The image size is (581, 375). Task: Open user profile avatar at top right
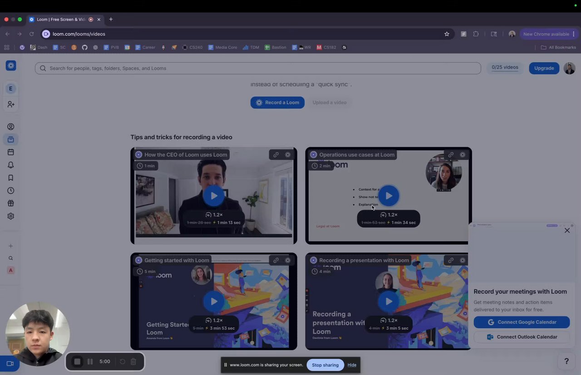click(x=569, y=68)
